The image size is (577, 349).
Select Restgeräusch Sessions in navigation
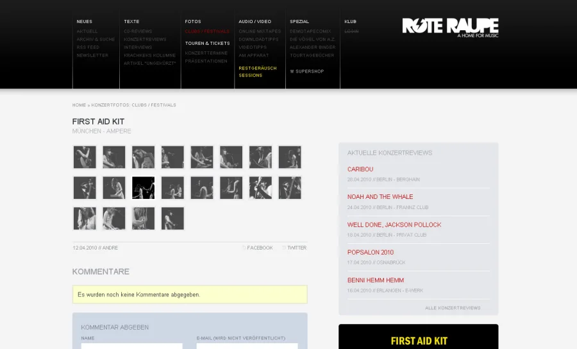pyautogui.click(x=258, y=71)
